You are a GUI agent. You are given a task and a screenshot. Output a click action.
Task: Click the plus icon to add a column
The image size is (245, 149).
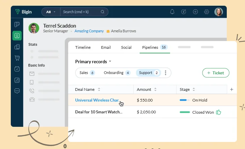pyautogui.click(x=232, y=89)
